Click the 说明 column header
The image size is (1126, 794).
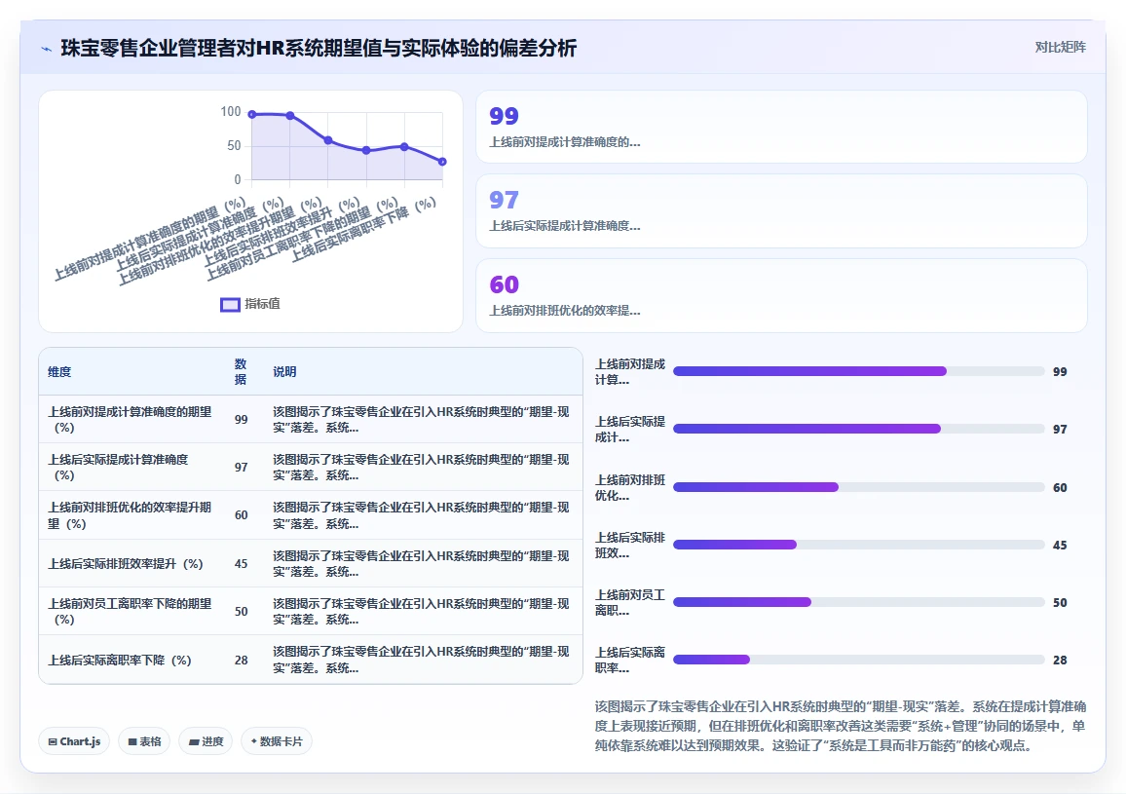(284, 371)
